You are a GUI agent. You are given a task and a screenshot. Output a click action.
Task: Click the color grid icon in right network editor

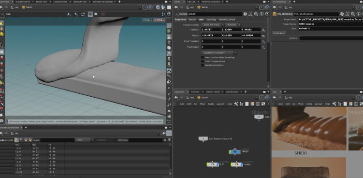350,104
